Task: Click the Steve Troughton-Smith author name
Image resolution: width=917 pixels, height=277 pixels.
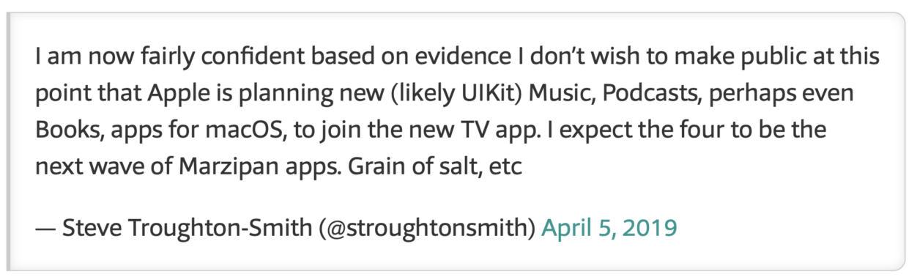Action: click(x=188, y=228)
